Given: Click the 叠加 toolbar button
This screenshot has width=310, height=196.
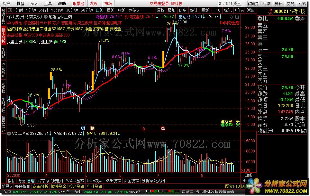Looking at the screenshot, I should click(172, 10).
